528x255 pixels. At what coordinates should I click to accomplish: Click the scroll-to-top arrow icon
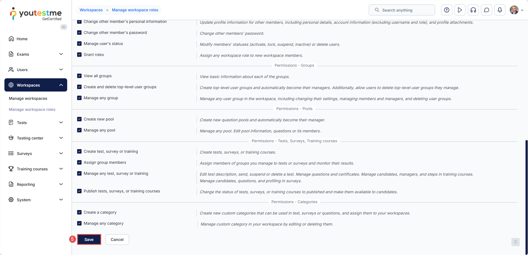coord(515,242)
